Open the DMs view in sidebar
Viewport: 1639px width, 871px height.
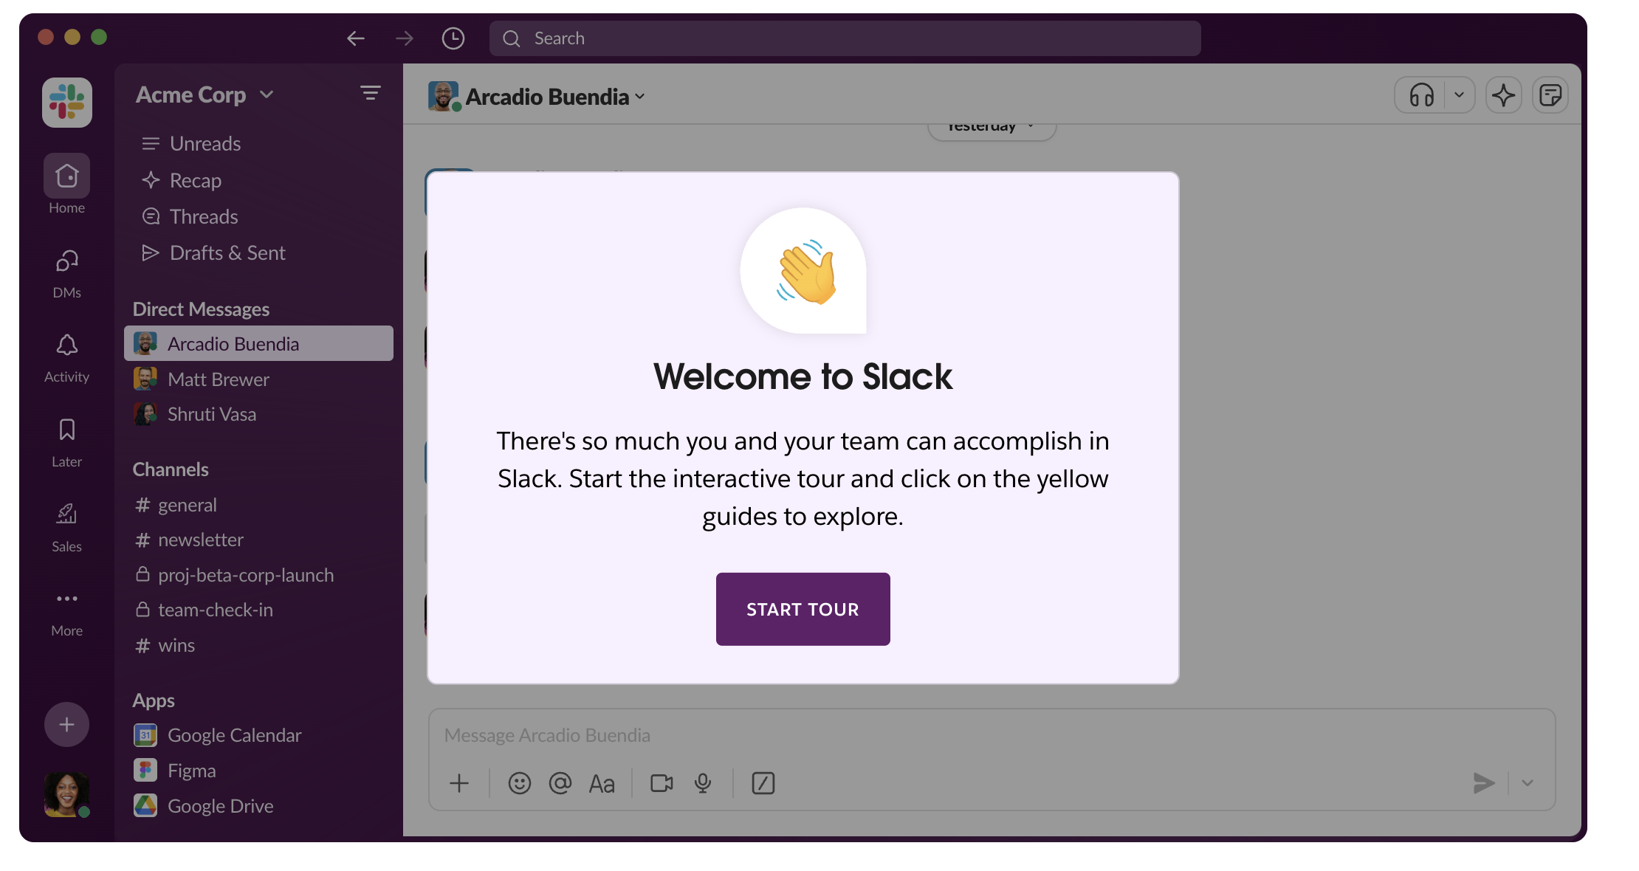click(67, 273)
